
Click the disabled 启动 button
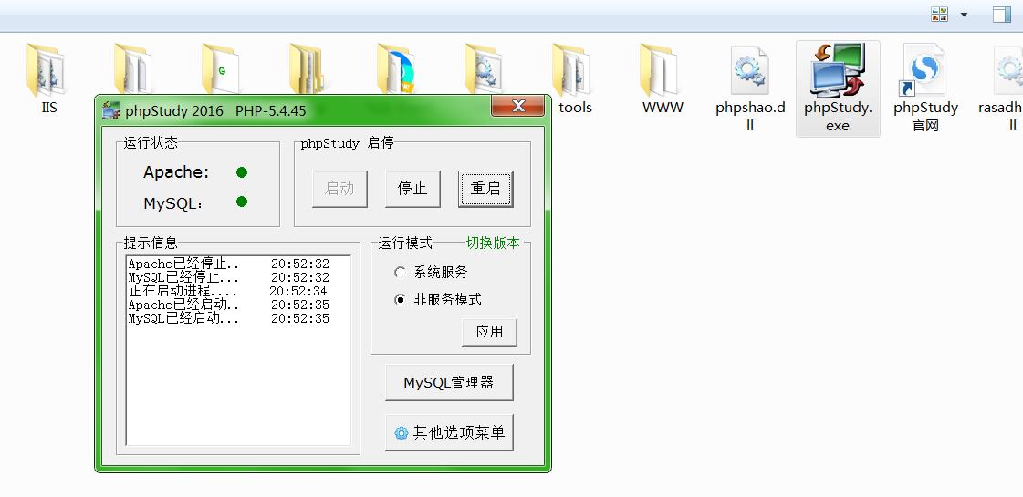[339, 189]
